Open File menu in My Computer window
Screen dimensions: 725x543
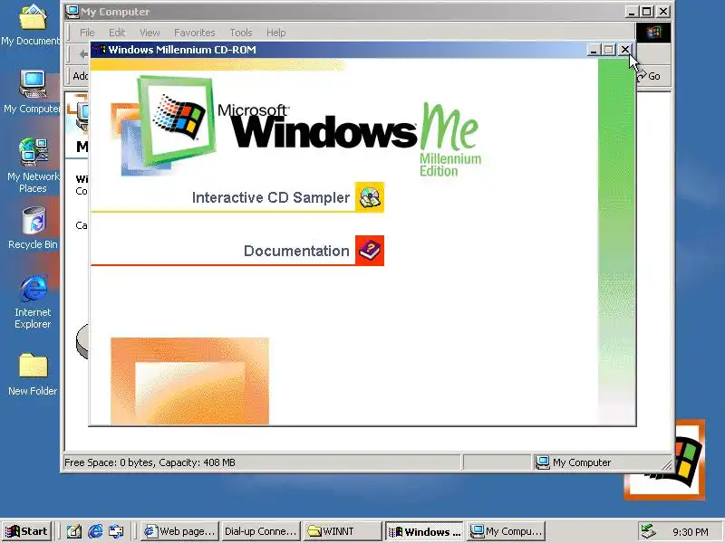(x=87, y=33)
